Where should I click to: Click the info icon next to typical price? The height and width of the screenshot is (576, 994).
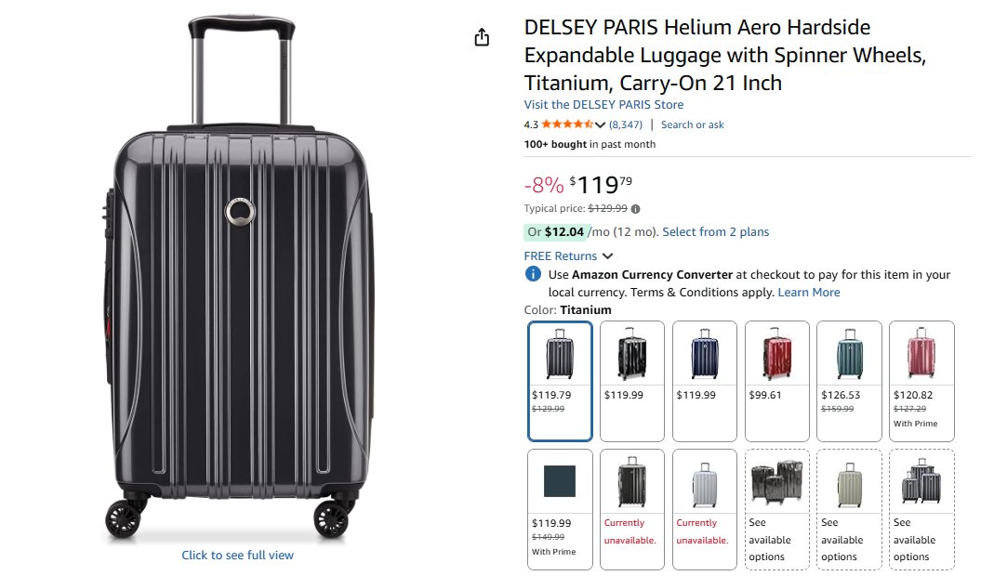click(636, 209)
